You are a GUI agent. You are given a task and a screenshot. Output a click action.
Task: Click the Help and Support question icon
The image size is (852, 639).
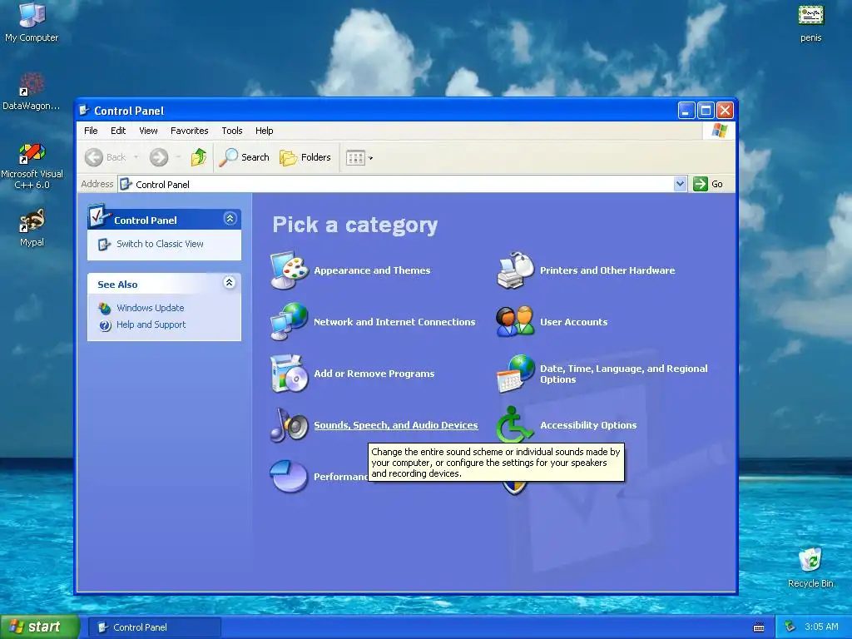coord(105,325)
